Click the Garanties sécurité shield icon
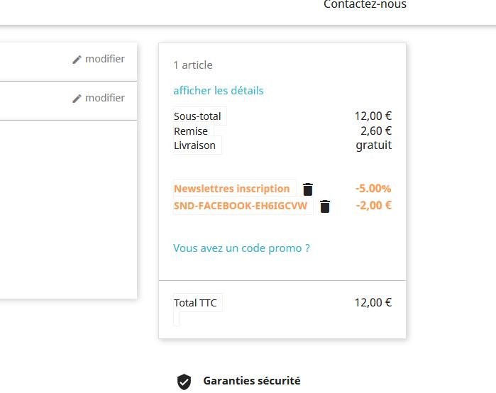 184,382
